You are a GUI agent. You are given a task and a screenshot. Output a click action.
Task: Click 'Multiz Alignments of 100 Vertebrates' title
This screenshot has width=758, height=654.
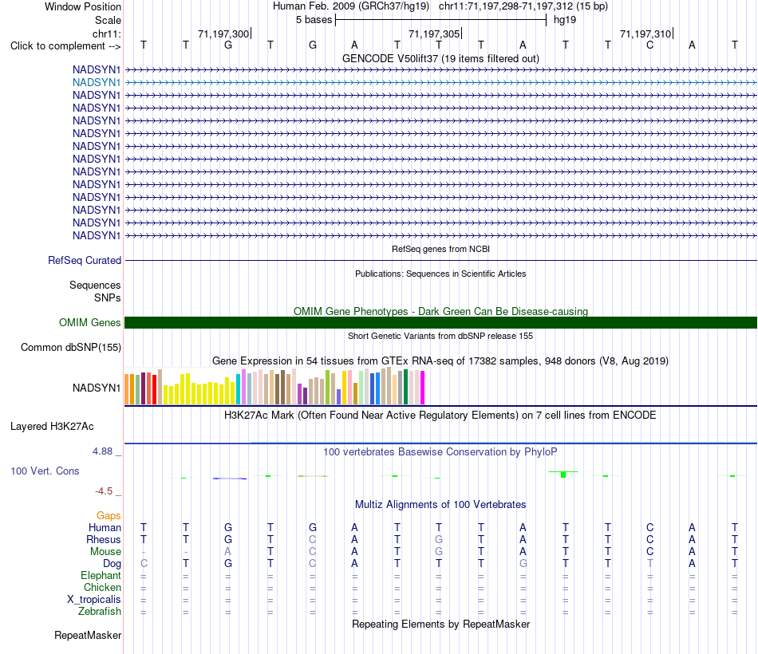coord(440,505)
